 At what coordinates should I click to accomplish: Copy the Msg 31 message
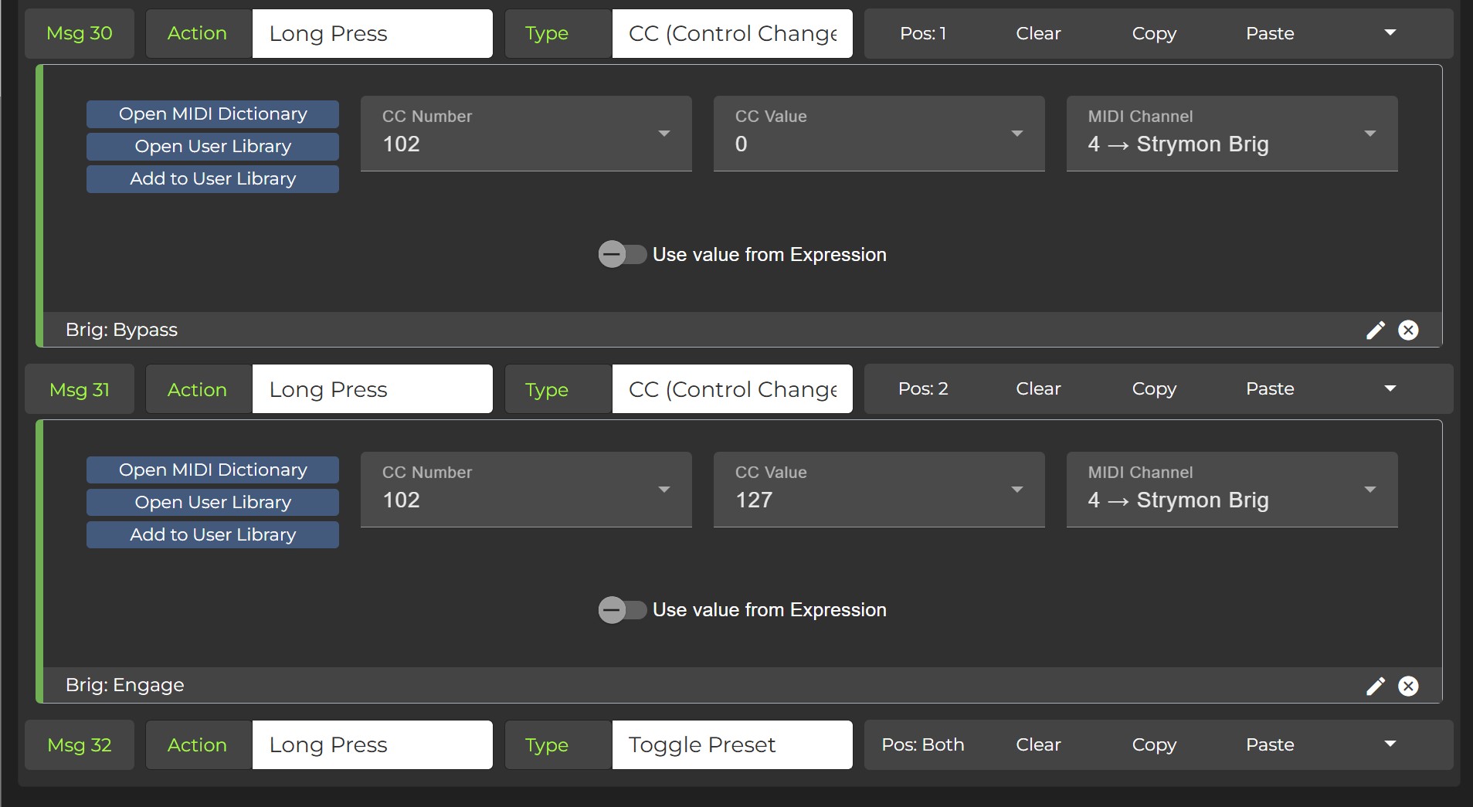pyautogui.click(x=1154, y=388)
